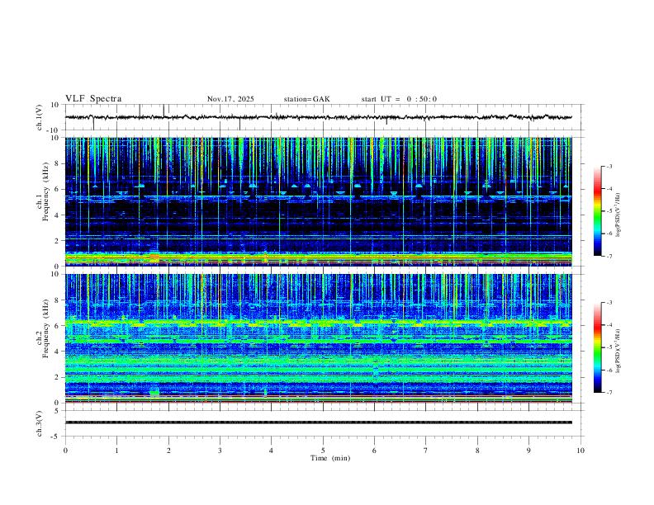The width and height of the screenshot is (654, 505).
Task: Click the lower color scale bar for ch.2
Action: [598, 347]
